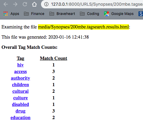Expand the Braveheart bookmarks folder
The image size is (143, 120).
62,14
